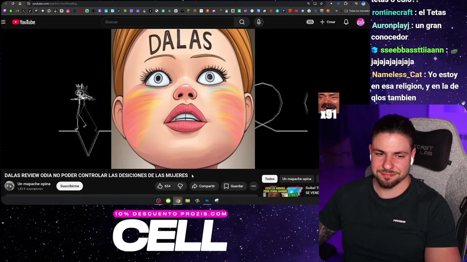The width and height of the screenshot is (467, 262).
Task: Open the account avatar menu
Action: 360,22
